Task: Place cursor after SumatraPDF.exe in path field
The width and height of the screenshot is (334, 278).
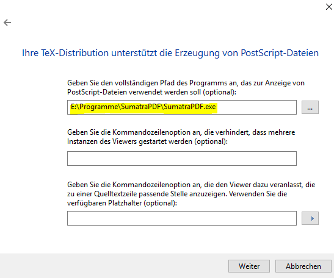Action: [217, 107]
